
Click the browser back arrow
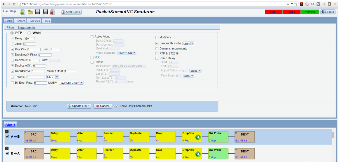(x=4, y=4)
